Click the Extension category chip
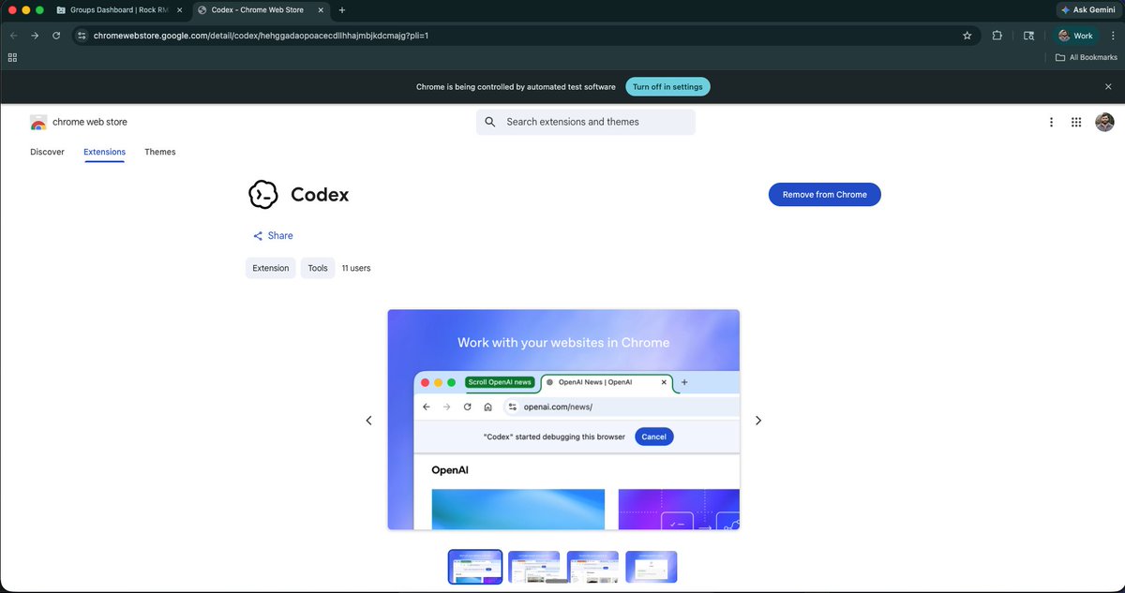This screenshot has height=593, width=1125. [271, 268]
